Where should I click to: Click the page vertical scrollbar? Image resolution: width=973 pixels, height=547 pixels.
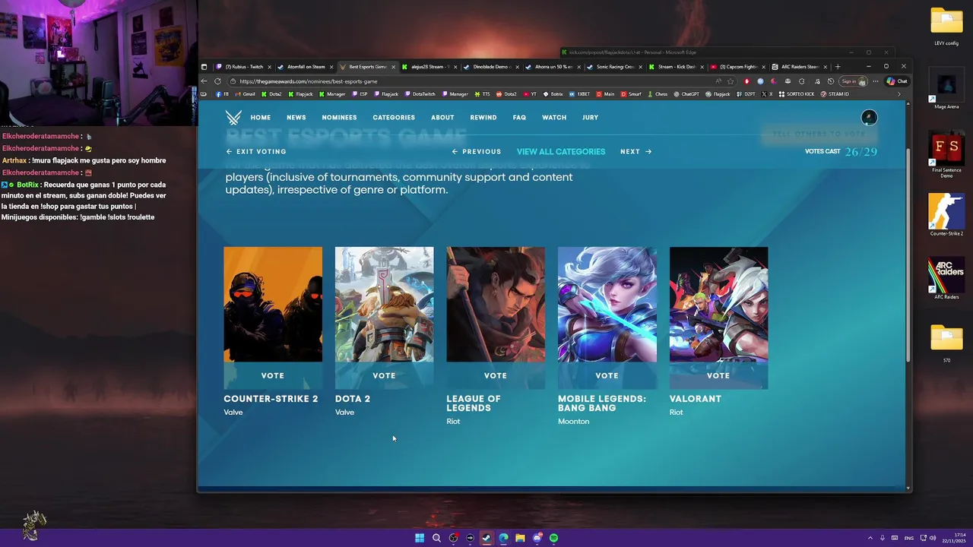pos(908,255)
